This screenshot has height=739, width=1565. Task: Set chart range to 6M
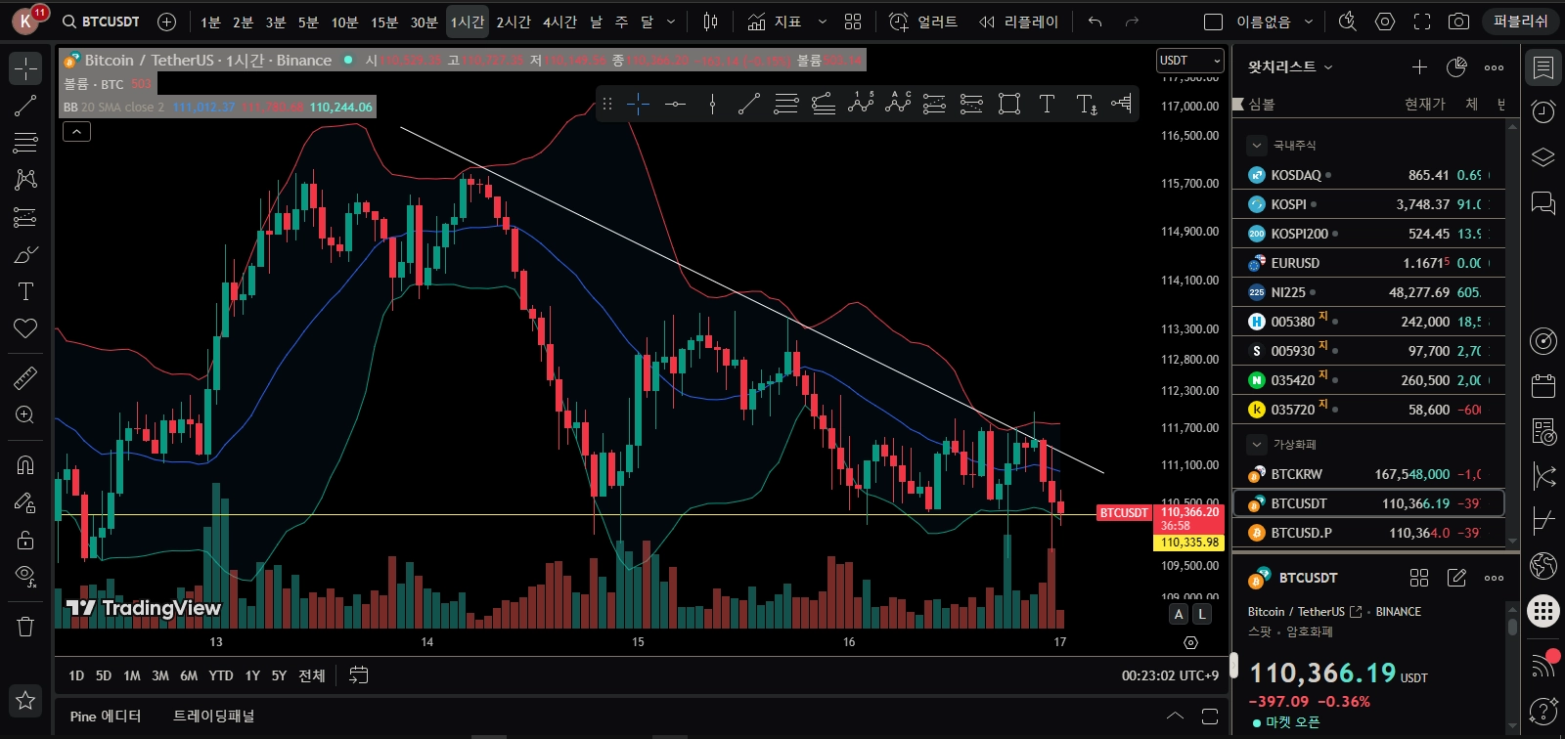(189, 675)
